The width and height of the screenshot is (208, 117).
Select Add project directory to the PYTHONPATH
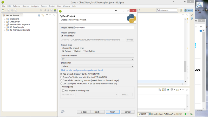pos(61,74)
